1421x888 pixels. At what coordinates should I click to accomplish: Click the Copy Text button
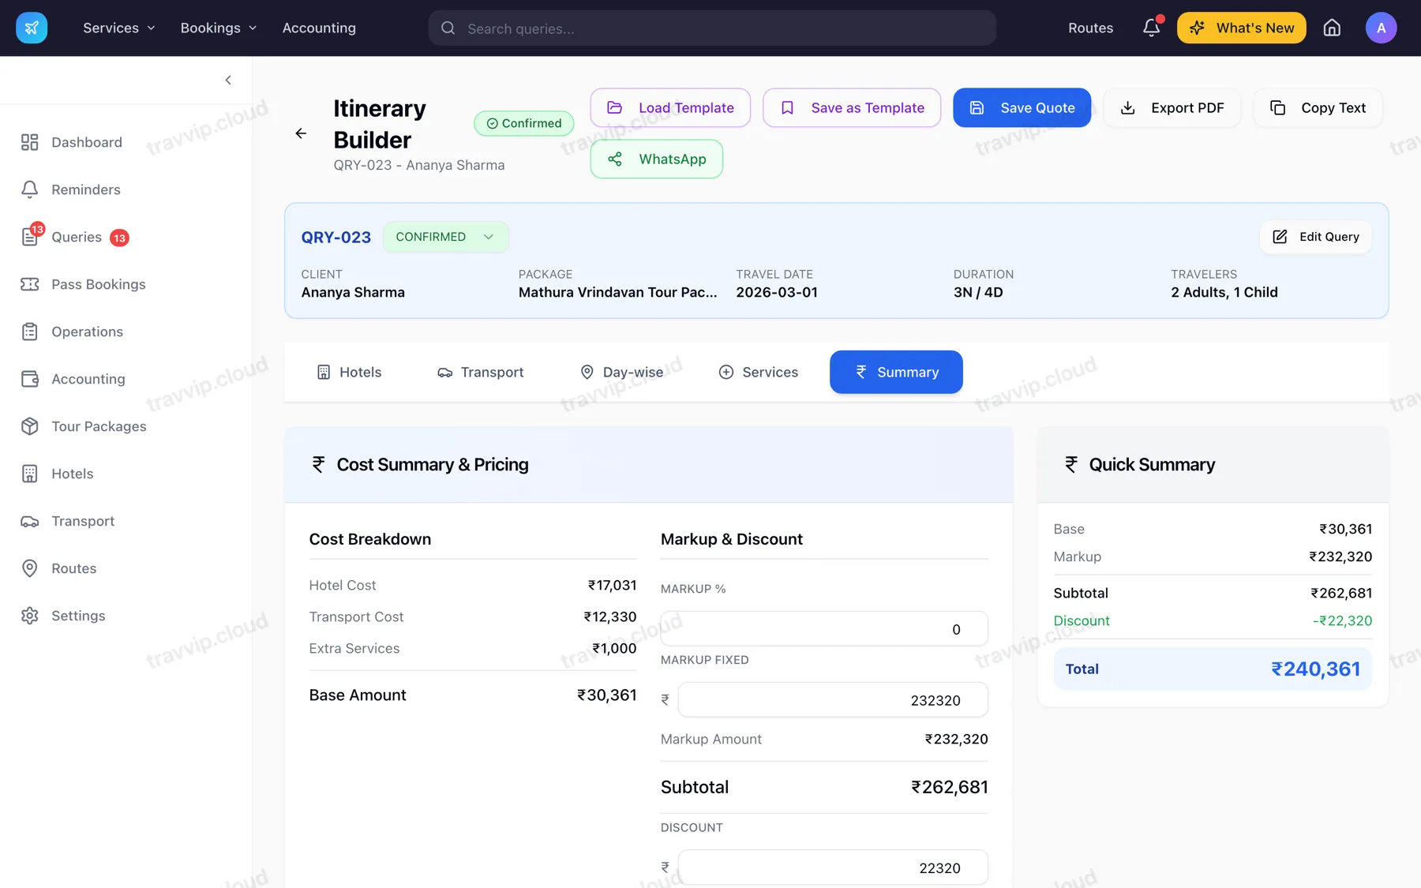click(1318, 107)
